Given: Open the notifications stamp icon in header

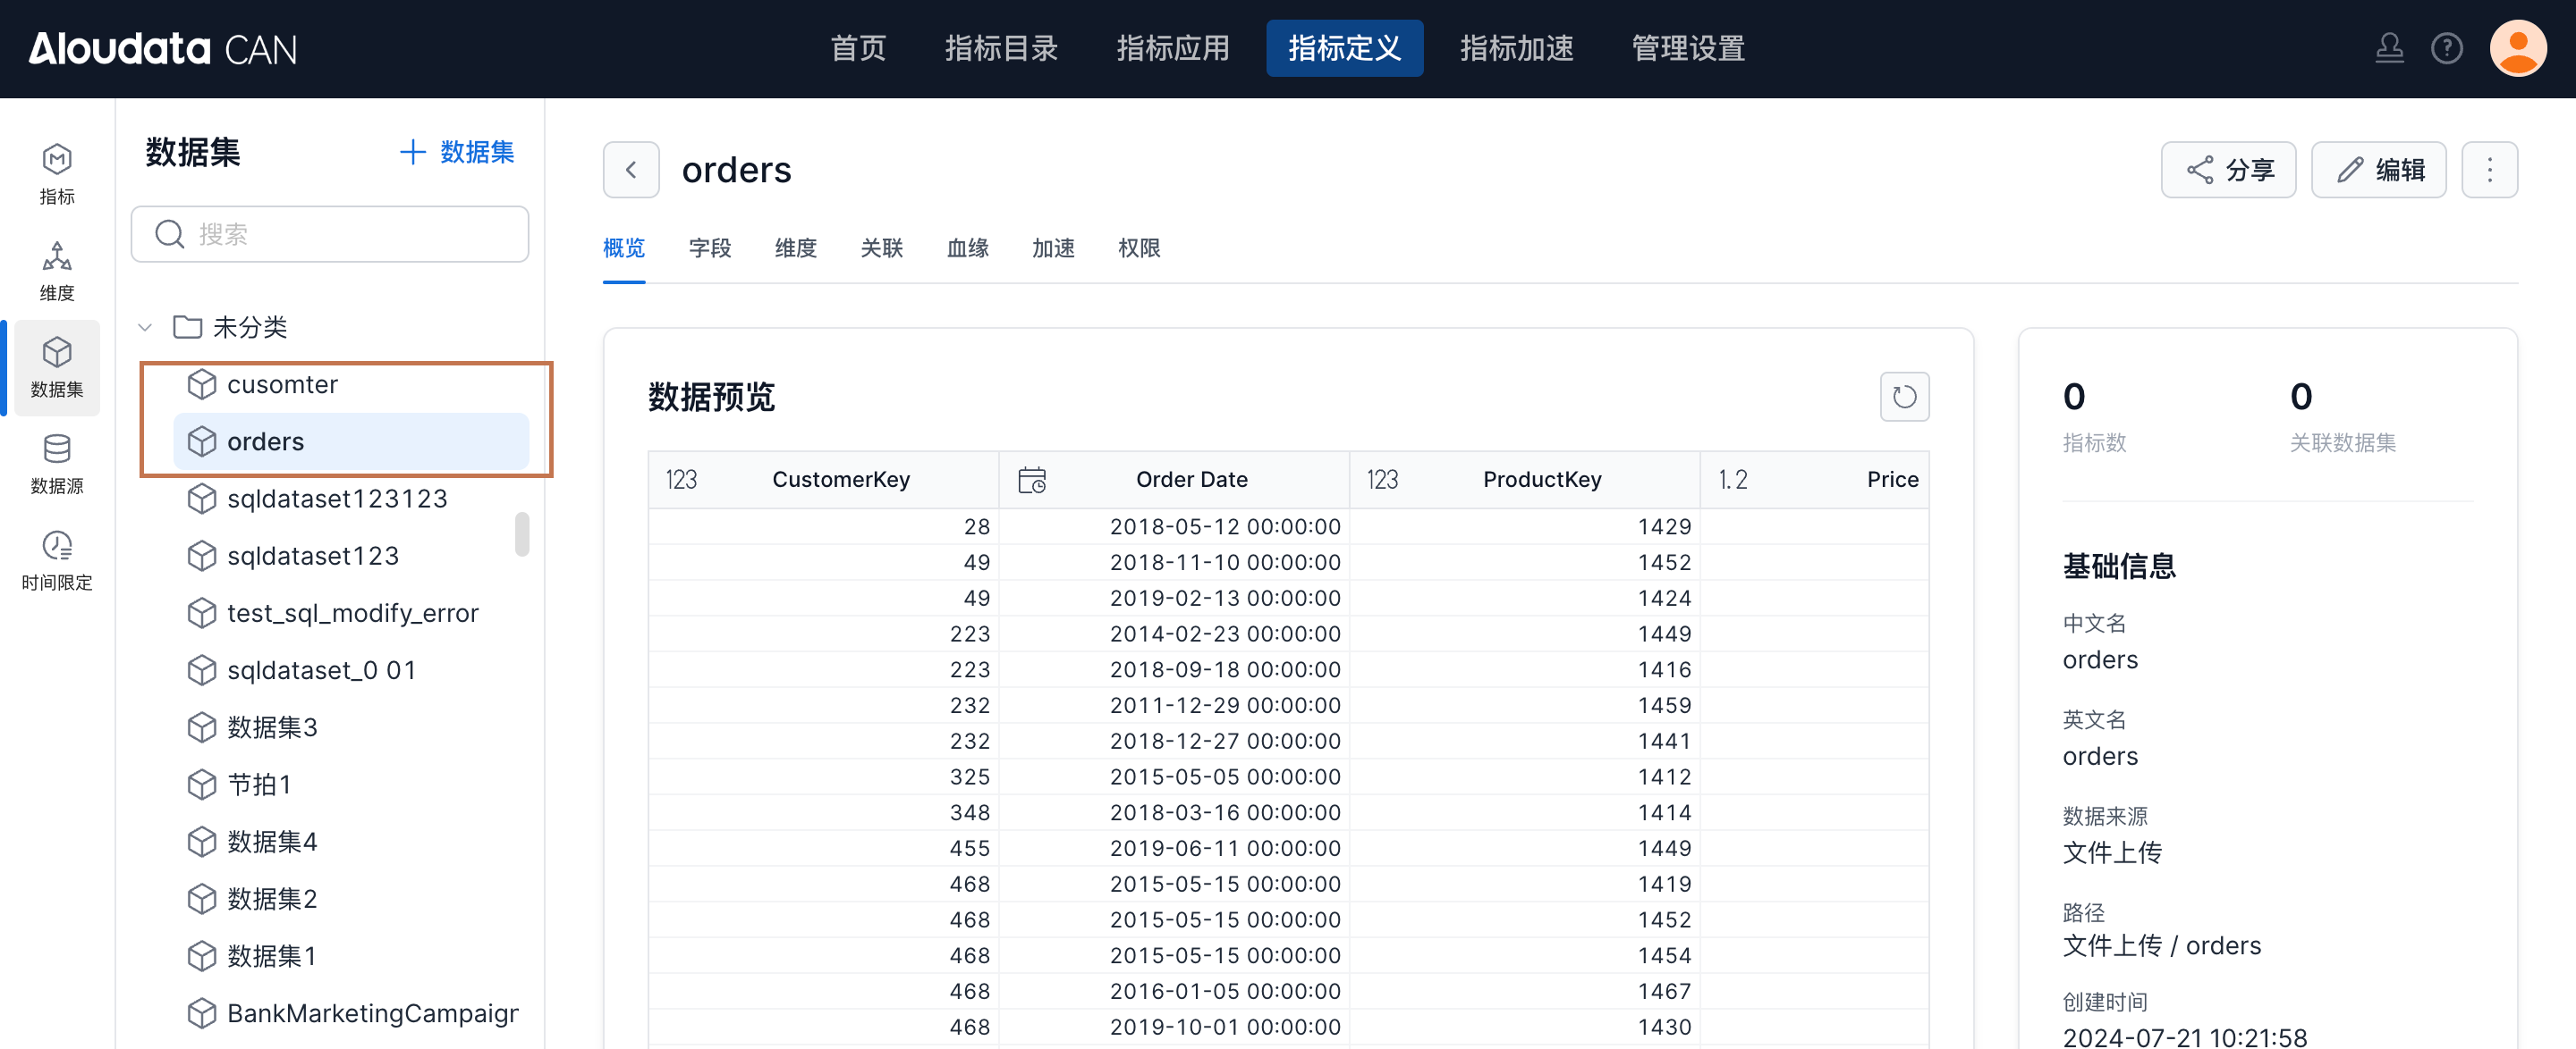Looking at the screenshot, I should (2389, 48).
